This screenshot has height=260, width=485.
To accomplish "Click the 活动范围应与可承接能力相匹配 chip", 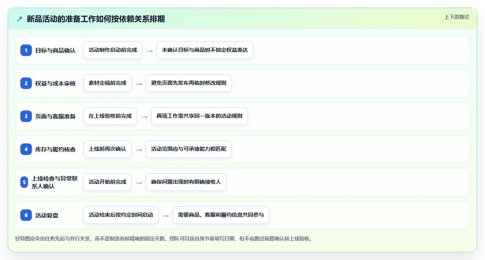I will (189, 149).
